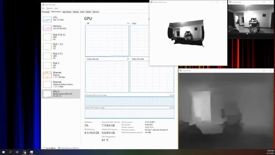The width and height of the screenshot is (275, 155).
Task: Open the View menu in Task Manager
Action: [x=56, y=8]
